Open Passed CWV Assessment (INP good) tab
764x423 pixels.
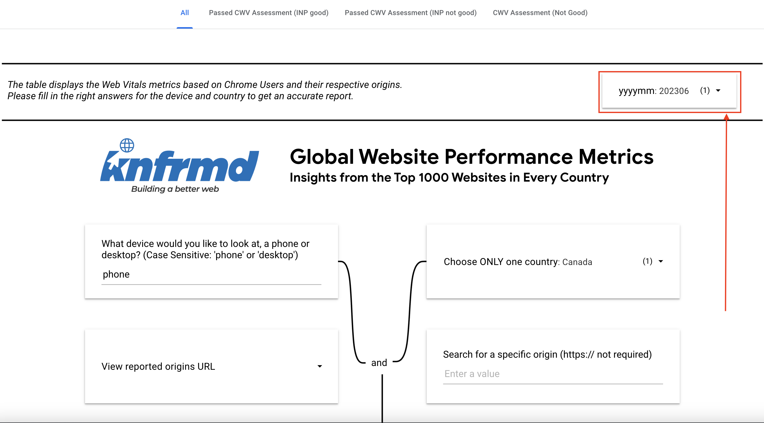coord(269,13)
